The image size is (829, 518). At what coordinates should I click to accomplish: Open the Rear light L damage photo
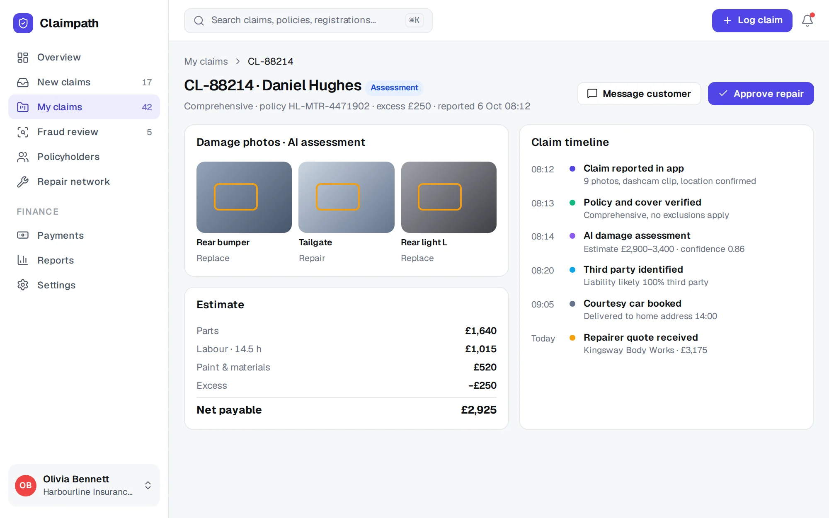coord(448,197)
